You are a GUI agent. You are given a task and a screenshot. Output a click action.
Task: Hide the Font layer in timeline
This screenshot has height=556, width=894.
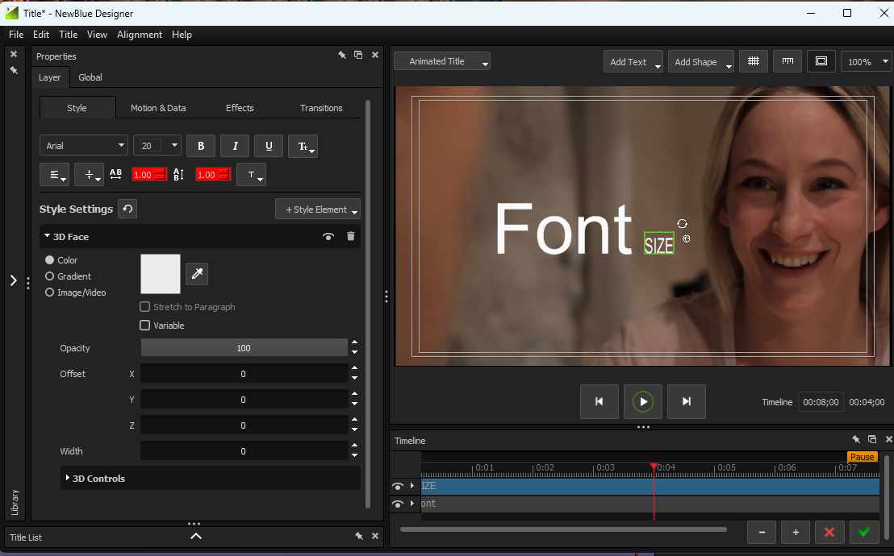398,504
